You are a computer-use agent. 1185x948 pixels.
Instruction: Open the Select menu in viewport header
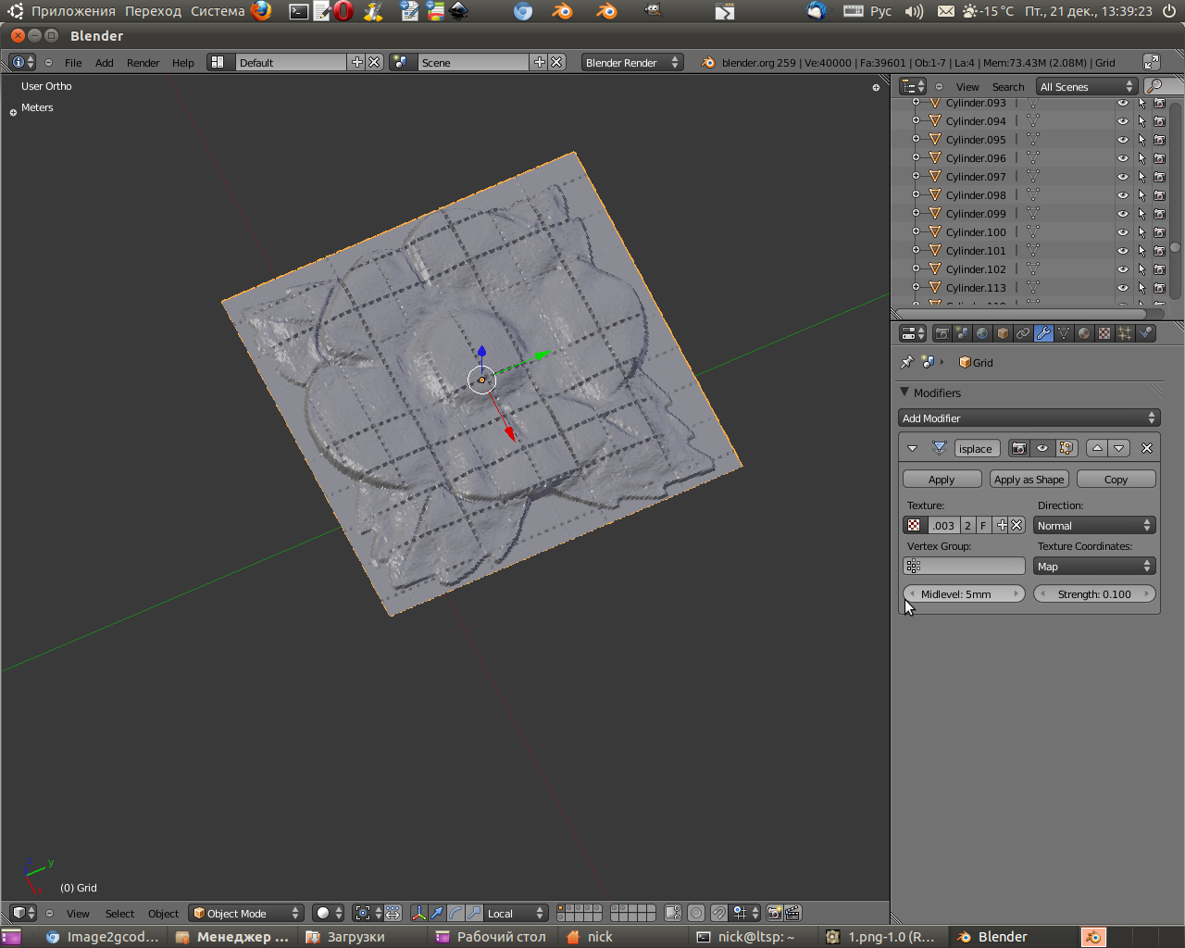[119, 914]
